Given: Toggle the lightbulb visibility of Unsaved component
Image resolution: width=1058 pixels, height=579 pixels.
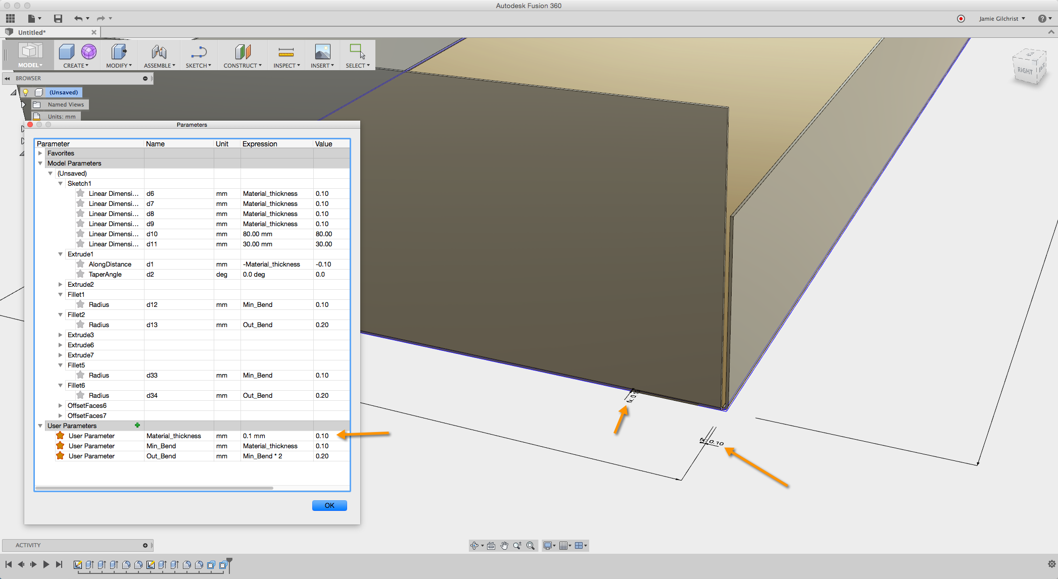Looking at the screenshot, I should [x=25, y=92].
